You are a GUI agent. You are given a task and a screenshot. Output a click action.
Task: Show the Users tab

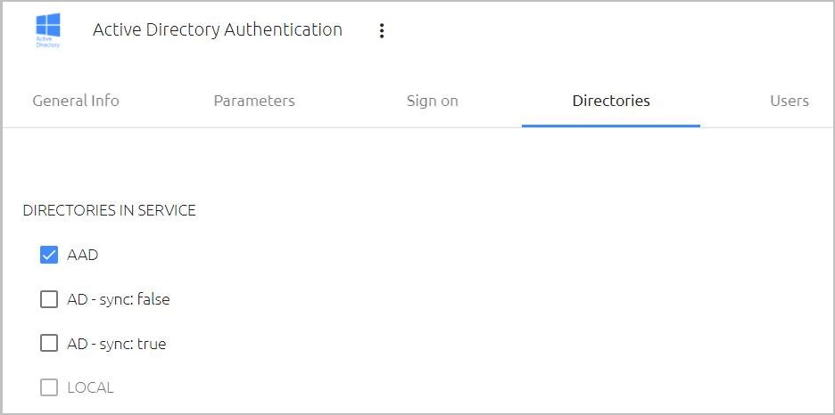[x=790, y=101]
